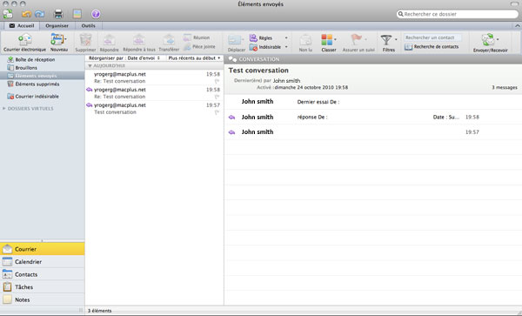Switch to Tâches view
This screenshot has width=522, height=316.
(43, 287)
